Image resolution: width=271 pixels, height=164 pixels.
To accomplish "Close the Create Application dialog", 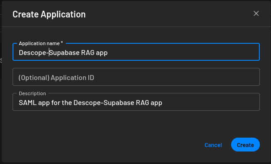I will click(x=256, y=13).
